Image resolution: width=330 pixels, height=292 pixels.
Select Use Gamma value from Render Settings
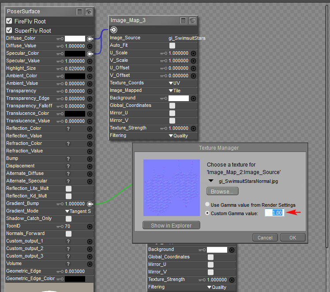click(x=208, y=205)
